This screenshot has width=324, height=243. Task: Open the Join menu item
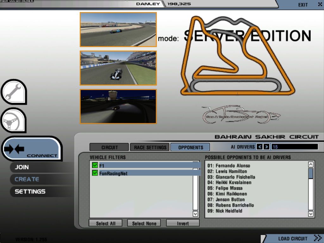tap(22, 167)
